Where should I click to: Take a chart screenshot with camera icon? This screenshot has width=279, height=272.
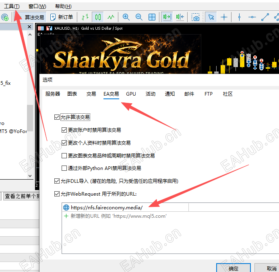[195, 17]
